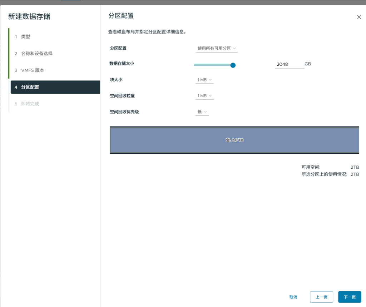Image resolution: width=366 pixels, height=307 pixels.
Task: Open the 空间回收粒度 dropdown
Action: 204,96
